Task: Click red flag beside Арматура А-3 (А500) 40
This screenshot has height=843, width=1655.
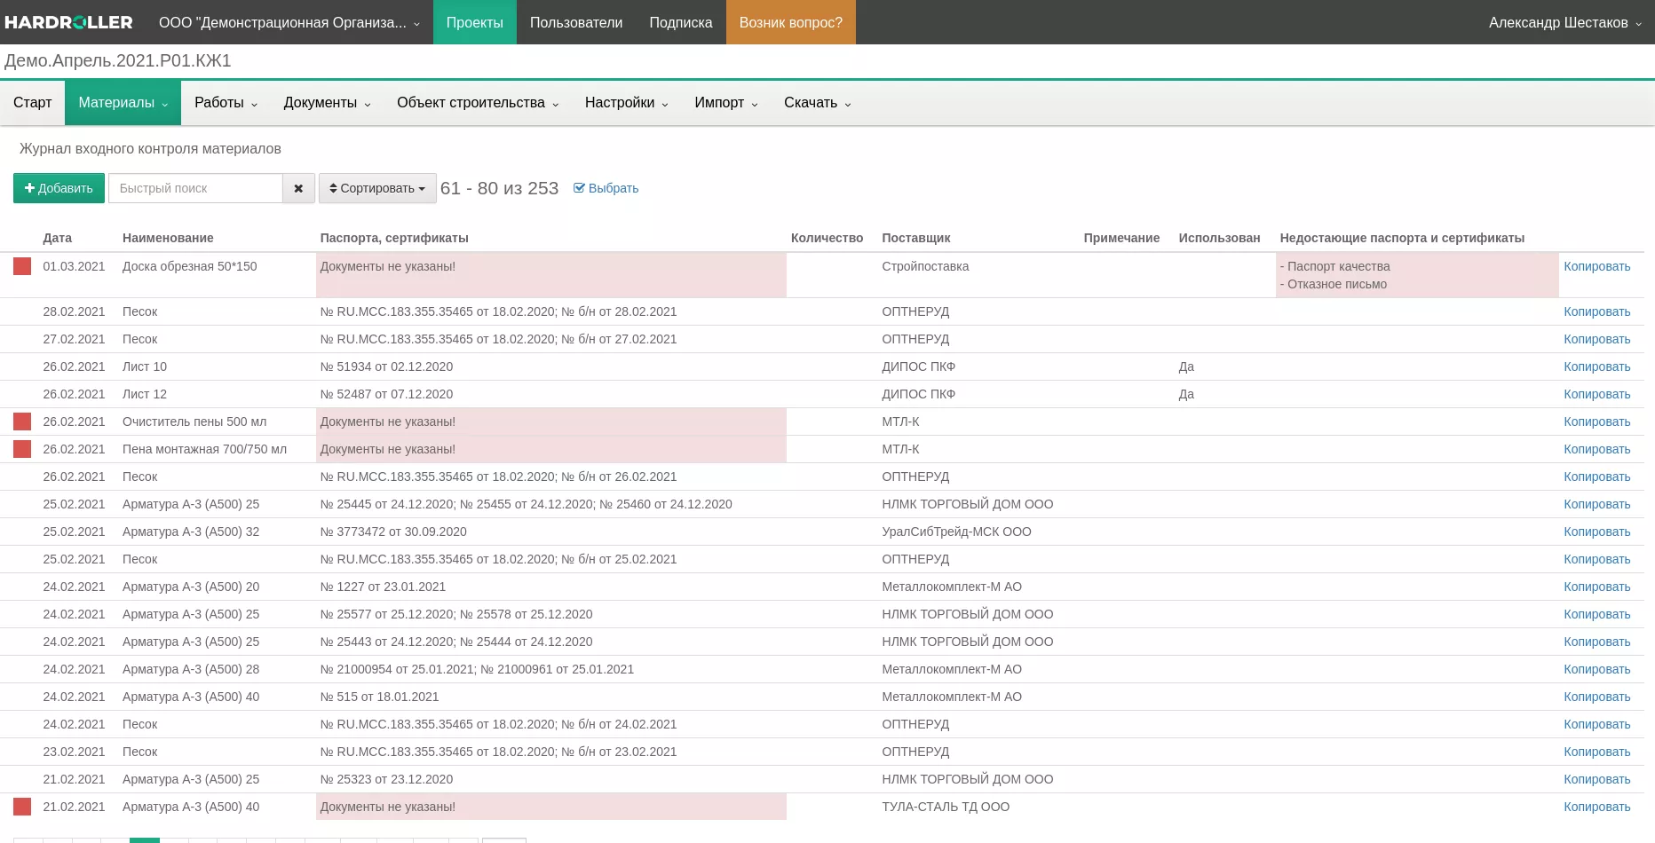Action: (22, 807)
